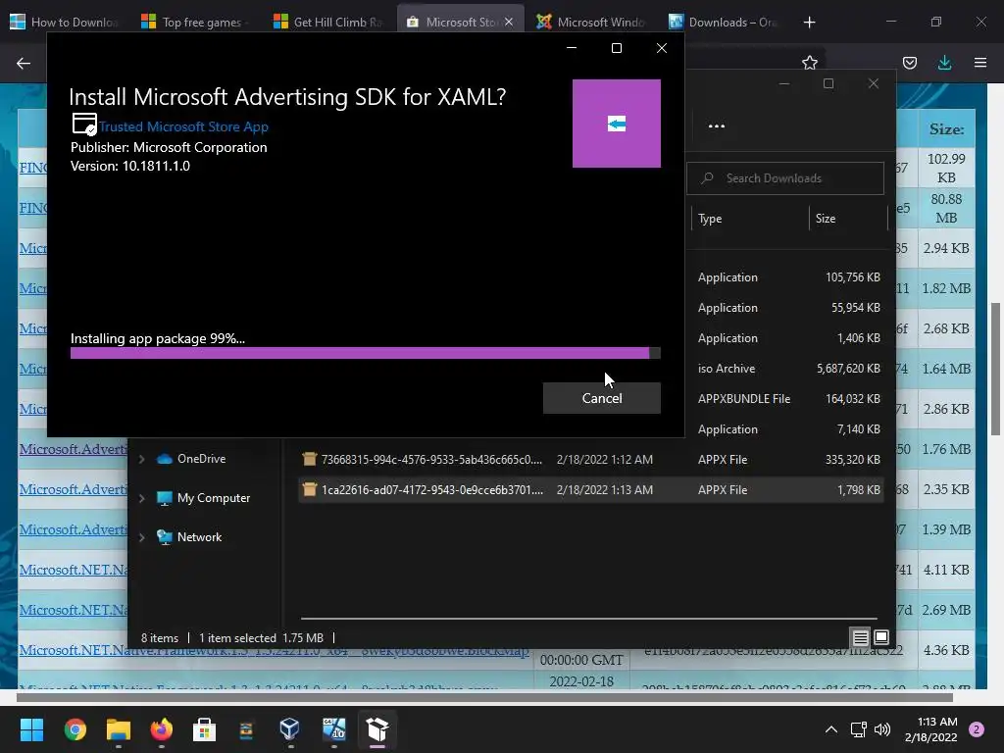Open Firefox hamburger menu

979,63
